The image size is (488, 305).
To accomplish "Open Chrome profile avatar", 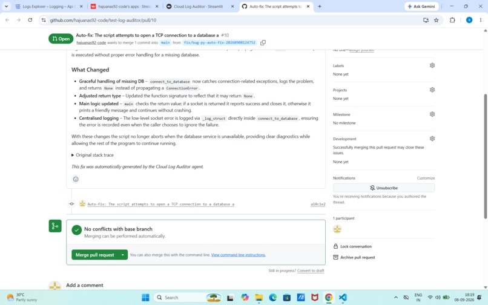I will pos(469,20).
